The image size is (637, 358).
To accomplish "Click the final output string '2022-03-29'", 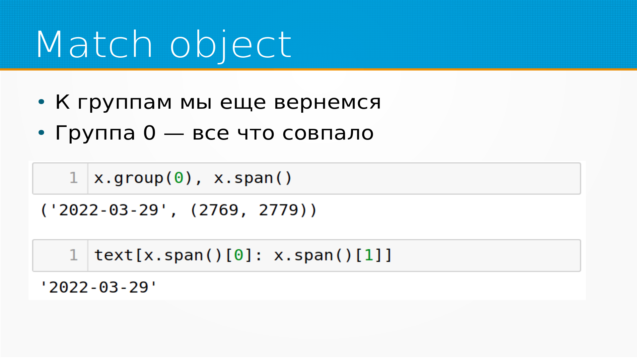I will coord(99,287).
